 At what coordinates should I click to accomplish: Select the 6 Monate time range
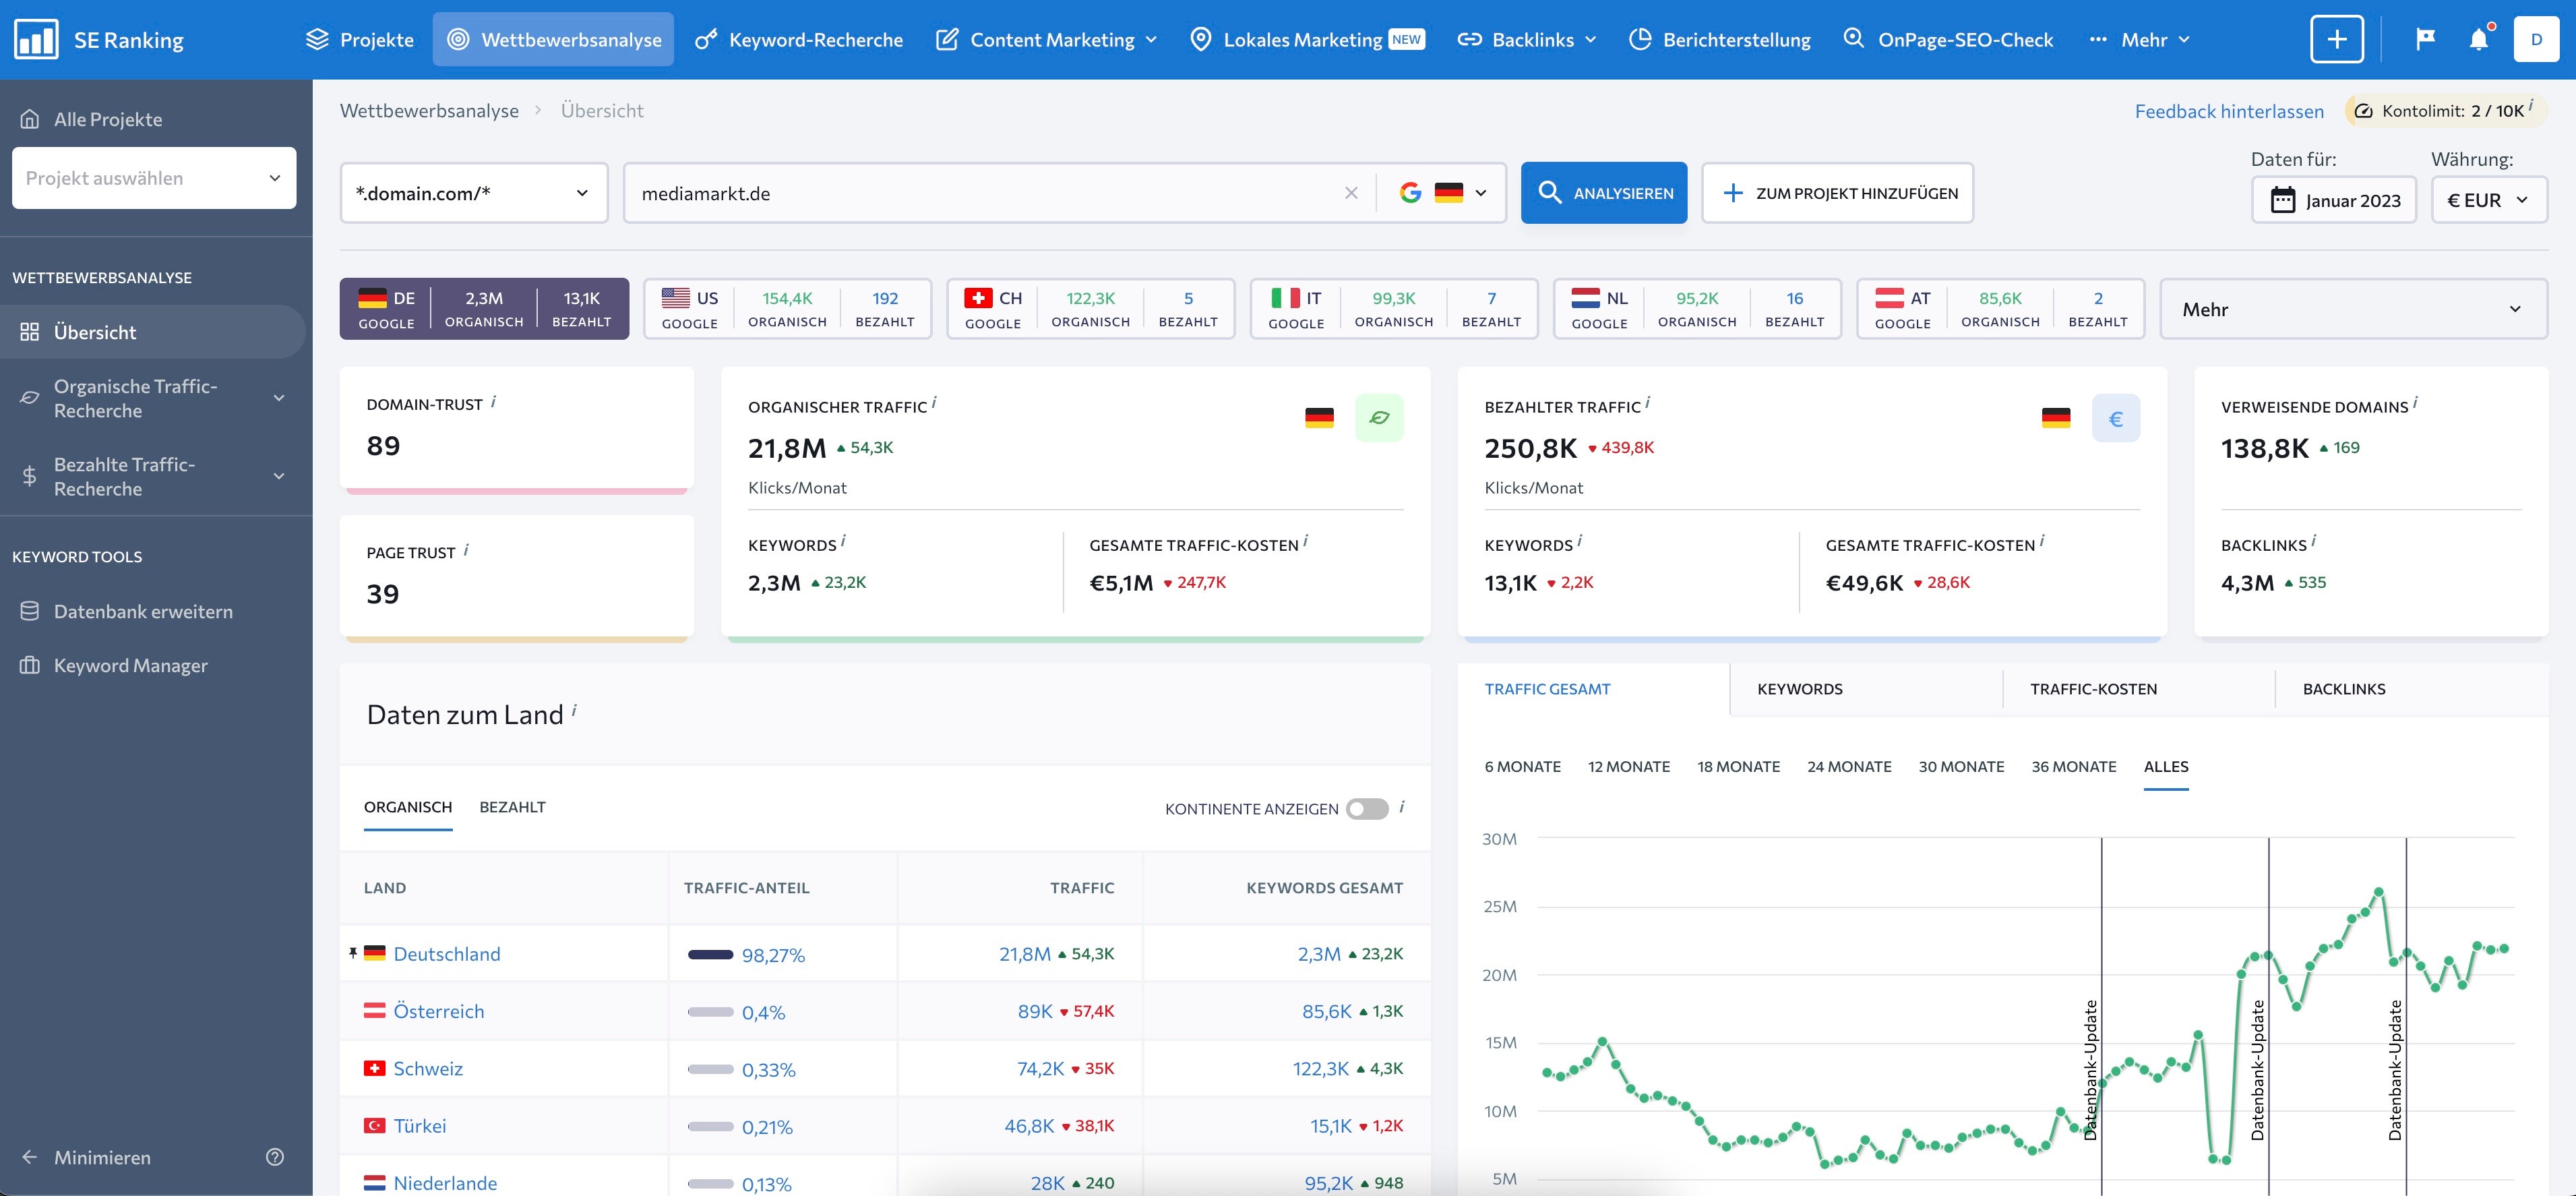tap(1522, 766)
